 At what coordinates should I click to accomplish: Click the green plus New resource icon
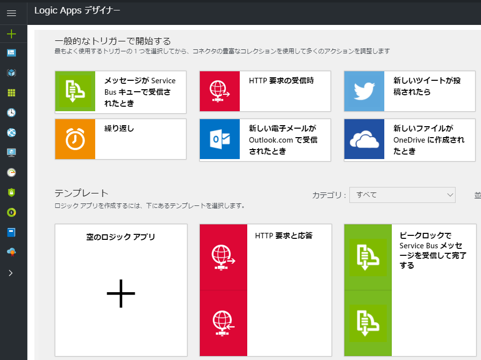11,34
